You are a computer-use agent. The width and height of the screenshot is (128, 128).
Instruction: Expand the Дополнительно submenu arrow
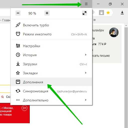click(x=86, y=100)
